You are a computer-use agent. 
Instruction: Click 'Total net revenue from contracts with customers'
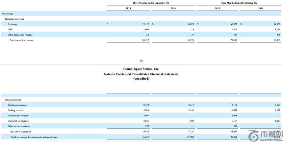pos(34,137)
